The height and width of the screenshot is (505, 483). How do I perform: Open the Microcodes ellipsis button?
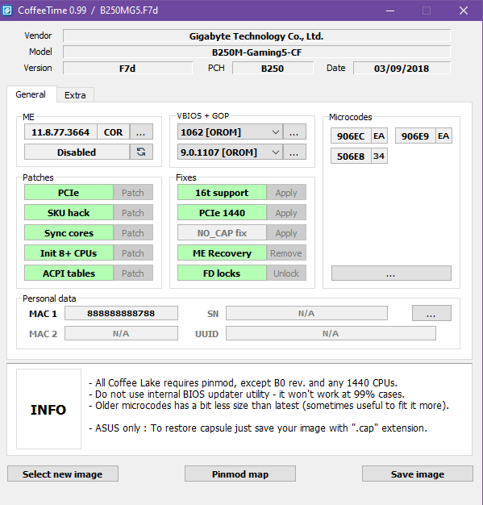391,273
